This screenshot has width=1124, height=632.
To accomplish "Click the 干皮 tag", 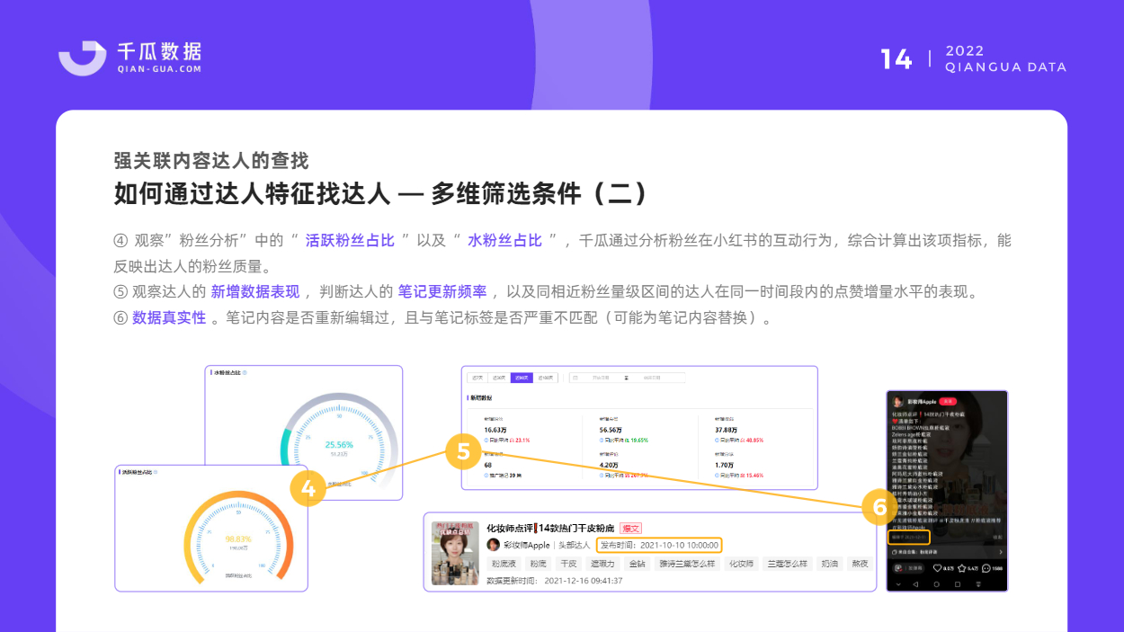I will (x=568, y=564).
